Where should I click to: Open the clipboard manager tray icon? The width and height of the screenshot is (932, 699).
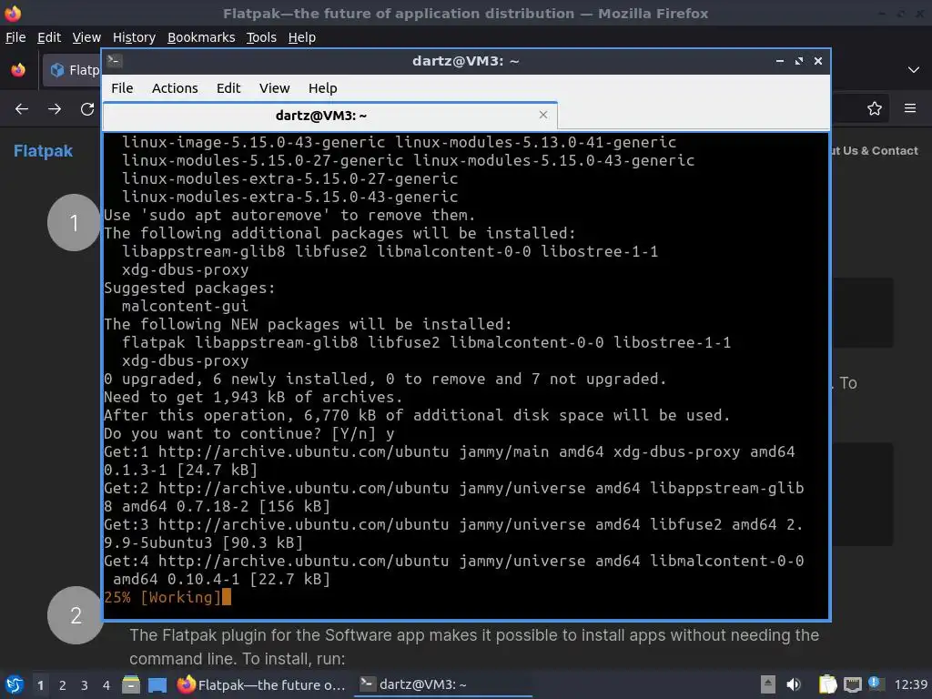827,684
